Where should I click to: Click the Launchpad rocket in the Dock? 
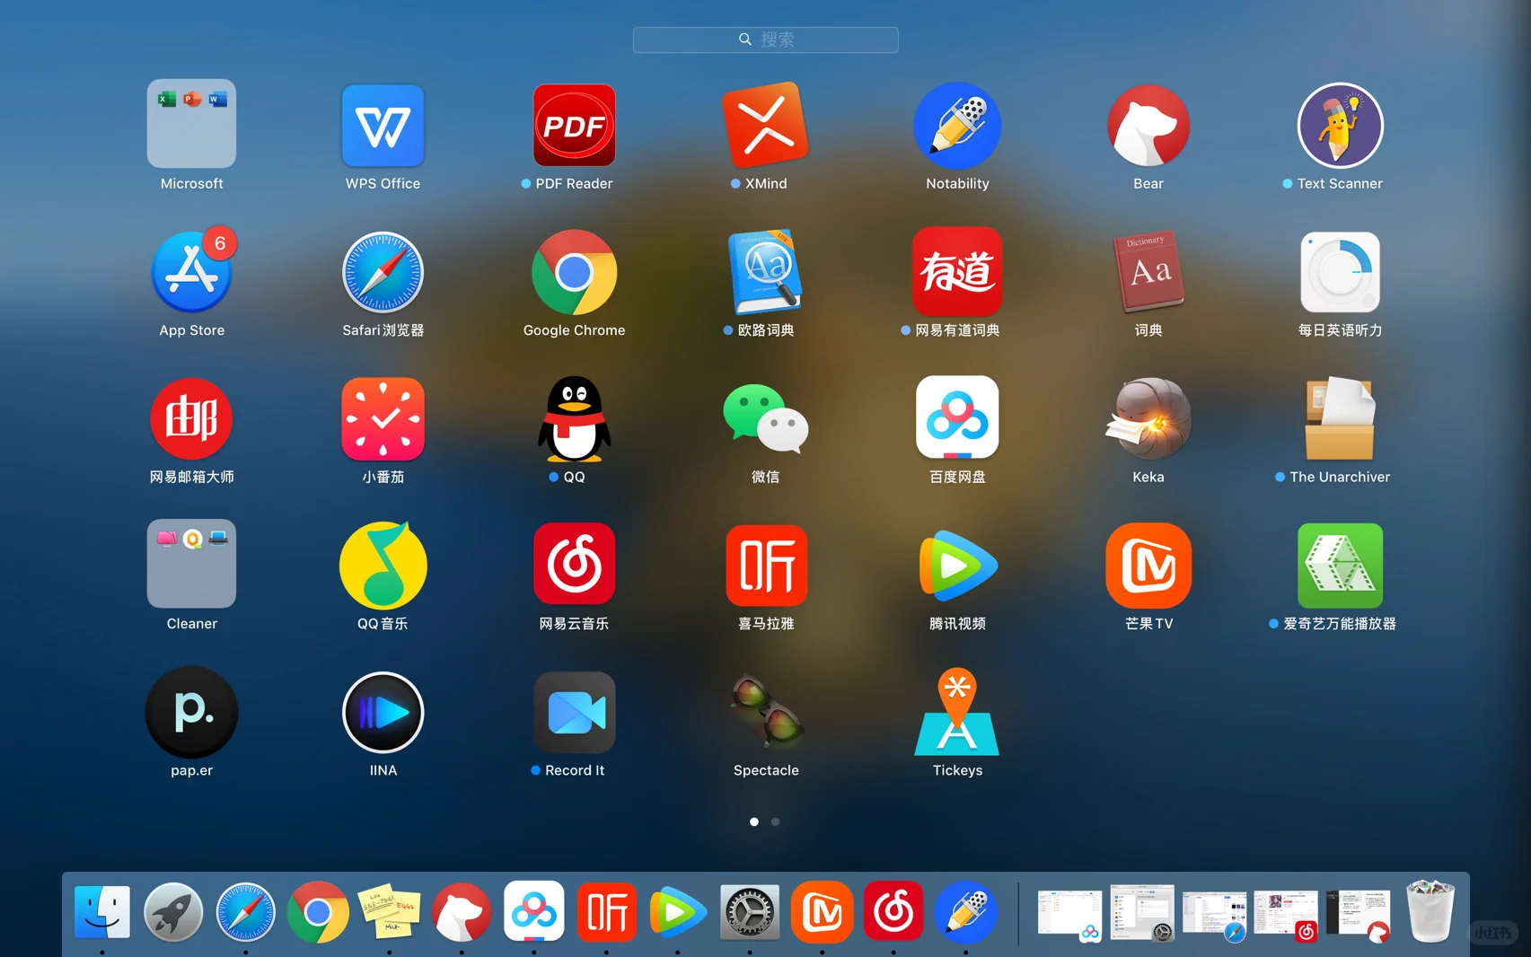173,911
